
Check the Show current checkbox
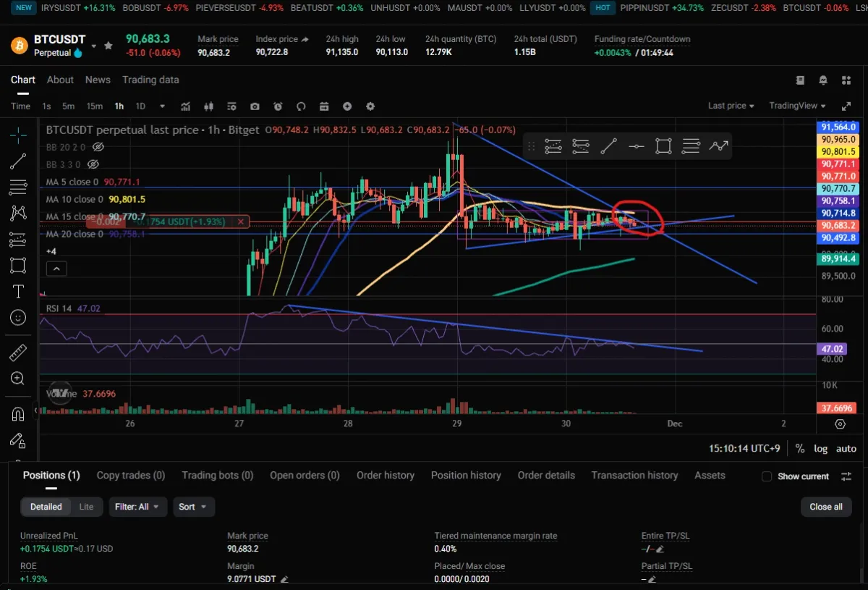767,476
